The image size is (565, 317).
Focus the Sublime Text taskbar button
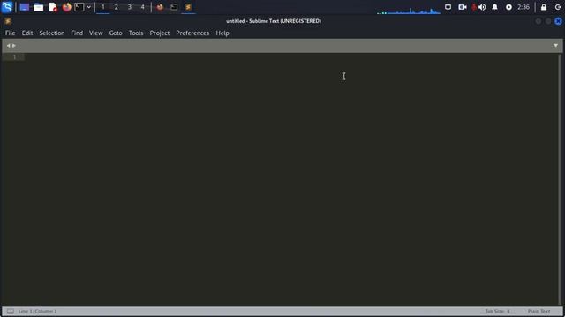point(188,7)
